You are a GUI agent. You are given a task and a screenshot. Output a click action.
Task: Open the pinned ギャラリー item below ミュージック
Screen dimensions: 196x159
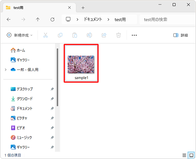(20, 147)
